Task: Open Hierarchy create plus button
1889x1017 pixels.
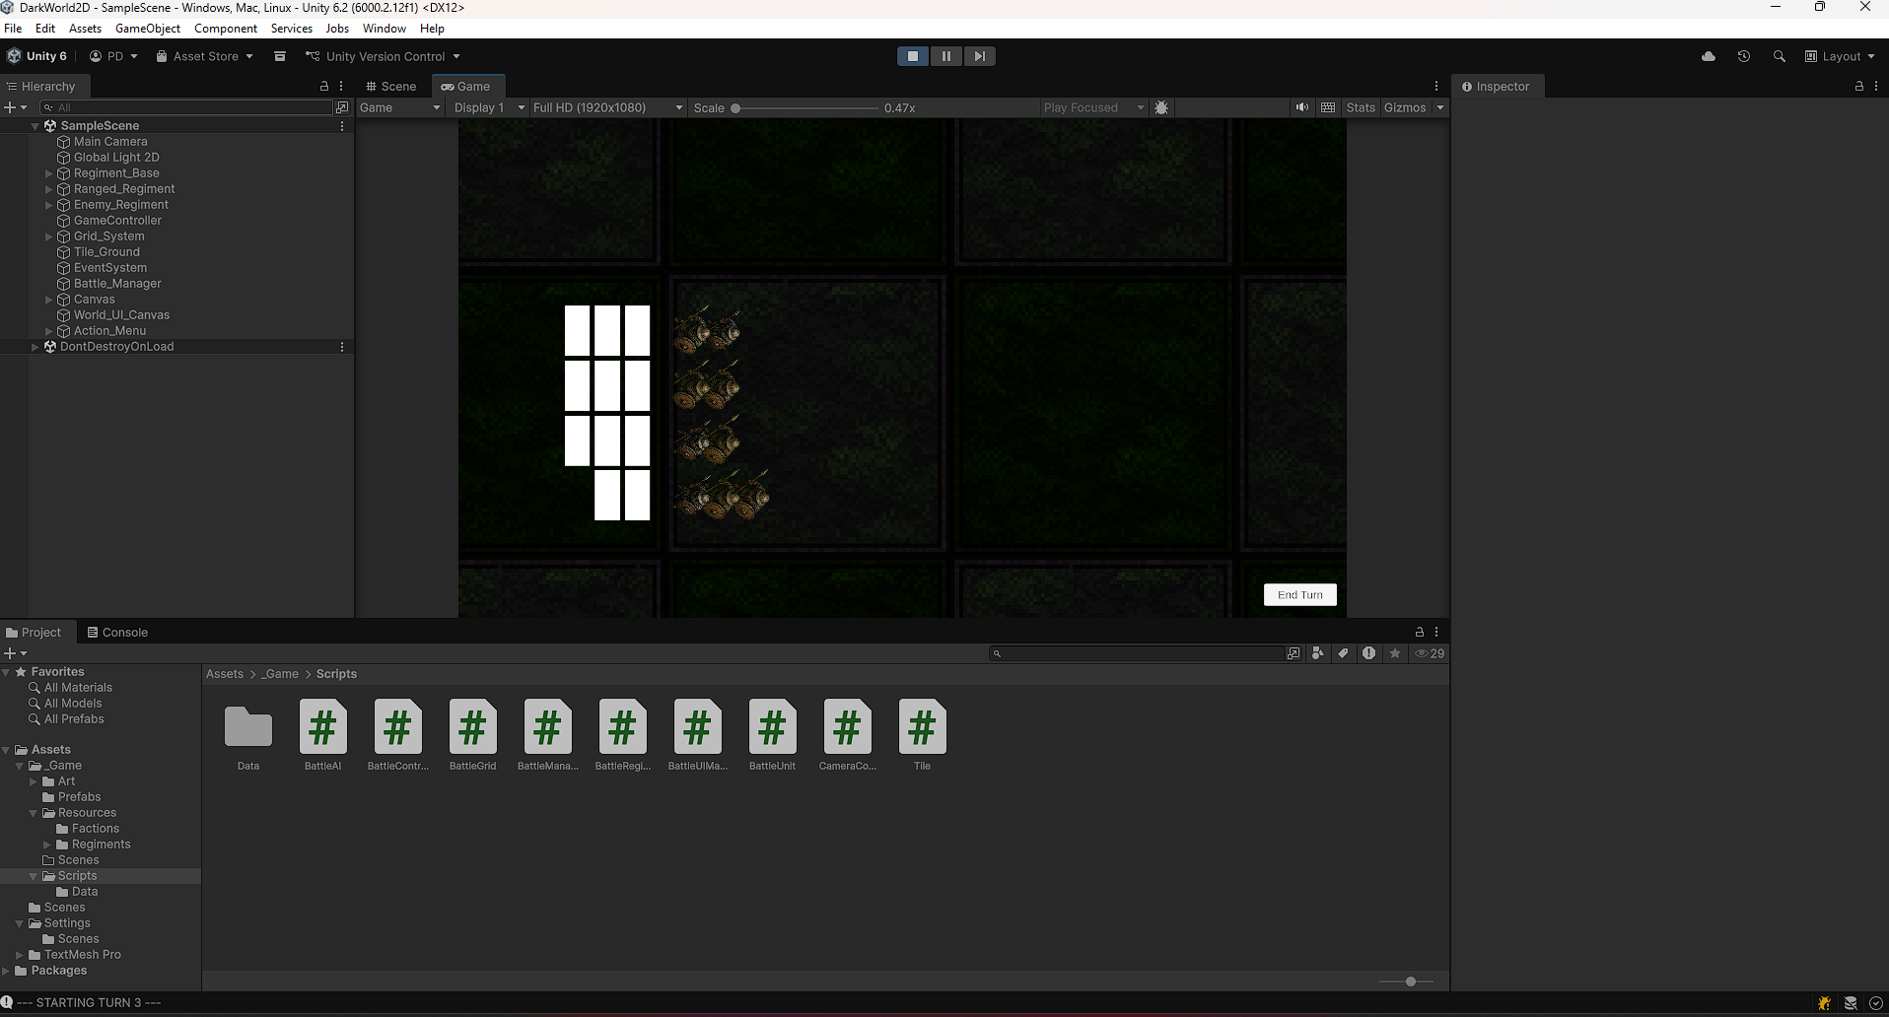Action: pos(16,107)
